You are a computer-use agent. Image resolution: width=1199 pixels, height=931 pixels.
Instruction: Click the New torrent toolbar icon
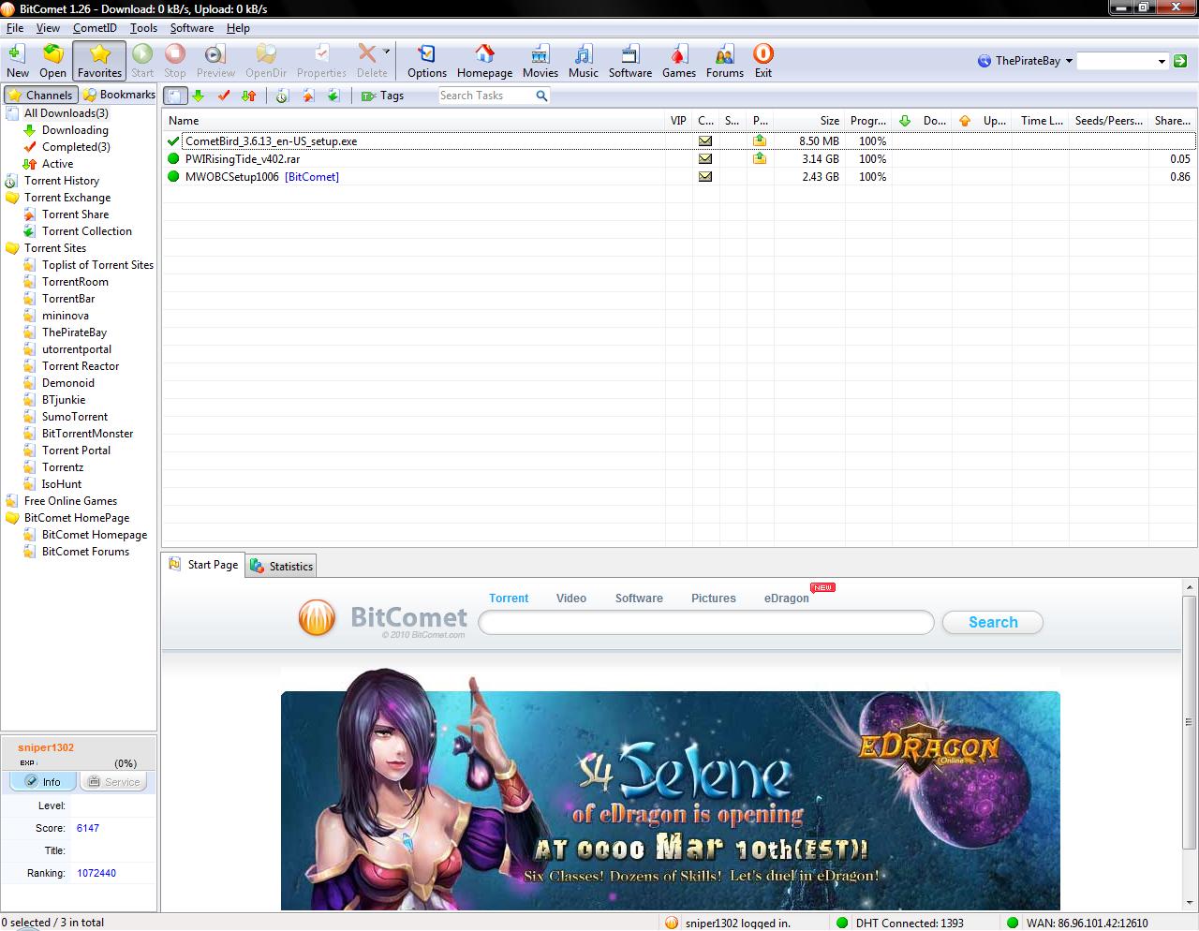[17, 61]
